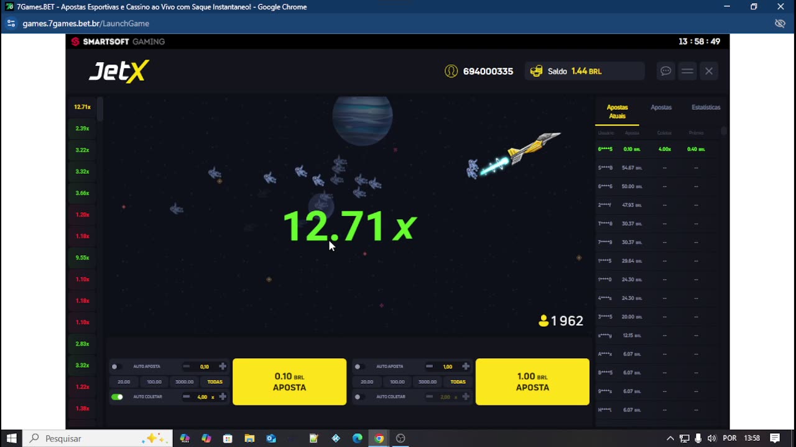
Task: Open the Estatísticas tab
Action: [706, 107]
